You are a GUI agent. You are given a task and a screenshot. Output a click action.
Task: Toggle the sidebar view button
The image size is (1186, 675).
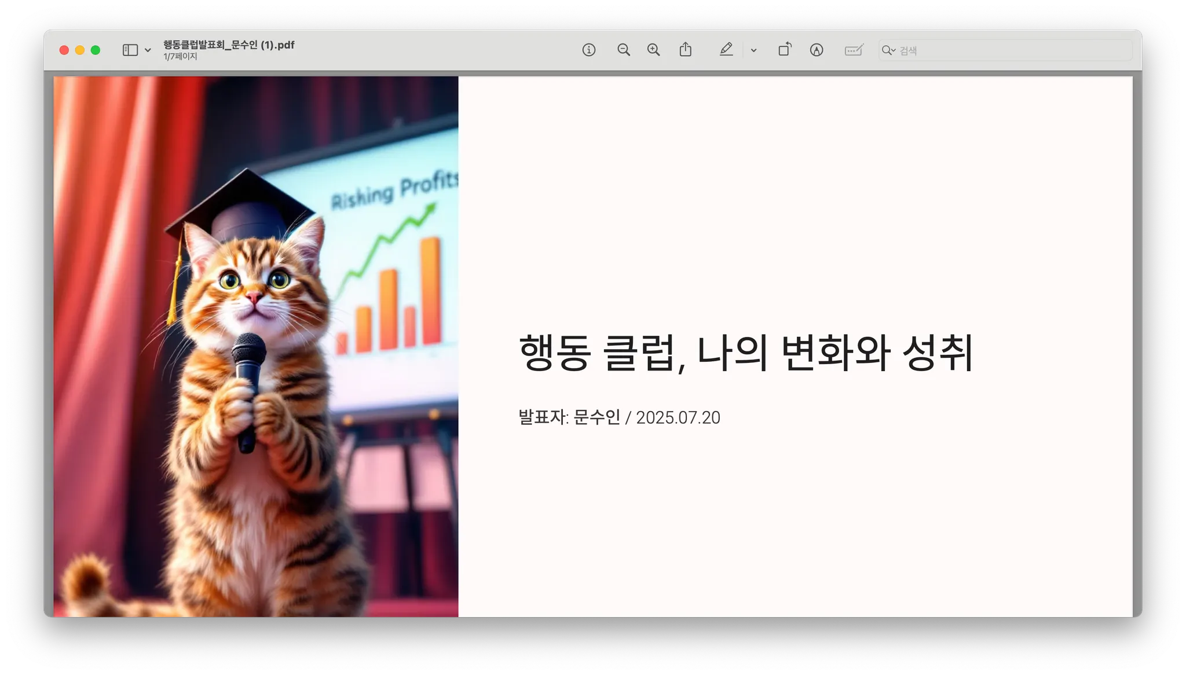tap(130, 50)
